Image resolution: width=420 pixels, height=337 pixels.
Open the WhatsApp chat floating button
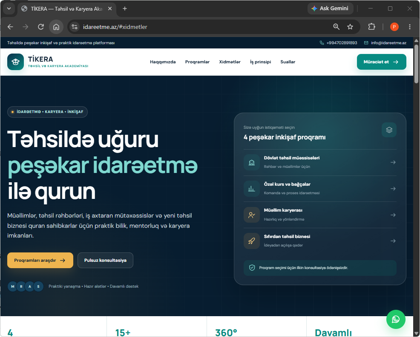396,319
